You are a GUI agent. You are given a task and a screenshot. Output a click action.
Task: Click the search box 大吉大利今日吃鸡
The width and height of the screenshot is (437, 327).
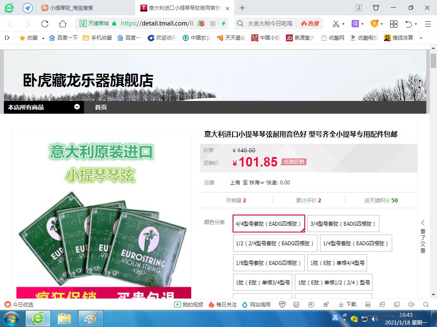point(270,24)
